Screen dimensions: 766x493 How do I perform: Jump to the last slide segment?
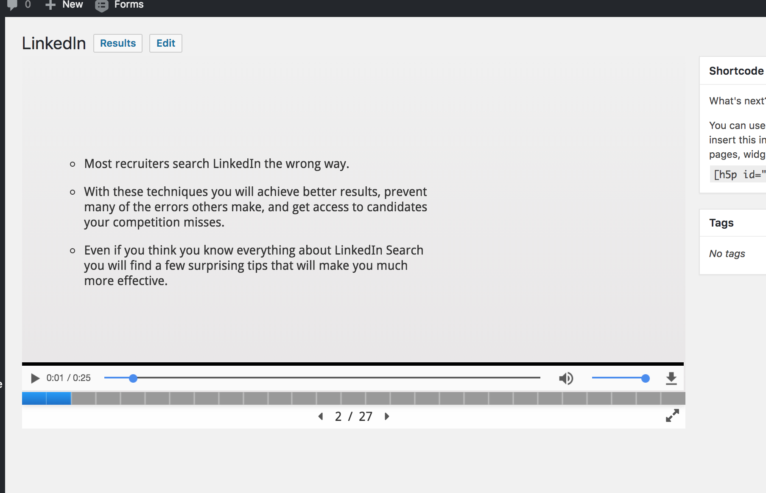point(673,398)
